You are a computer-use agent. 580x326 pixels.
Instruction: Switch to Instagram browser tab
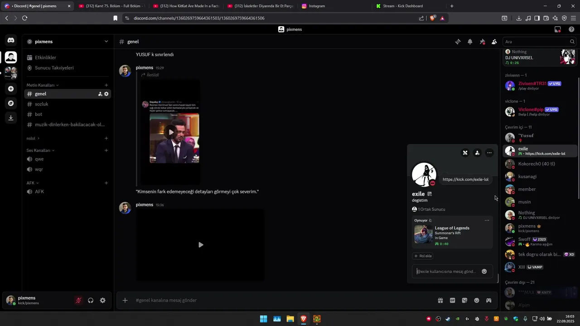click(335, 6)
